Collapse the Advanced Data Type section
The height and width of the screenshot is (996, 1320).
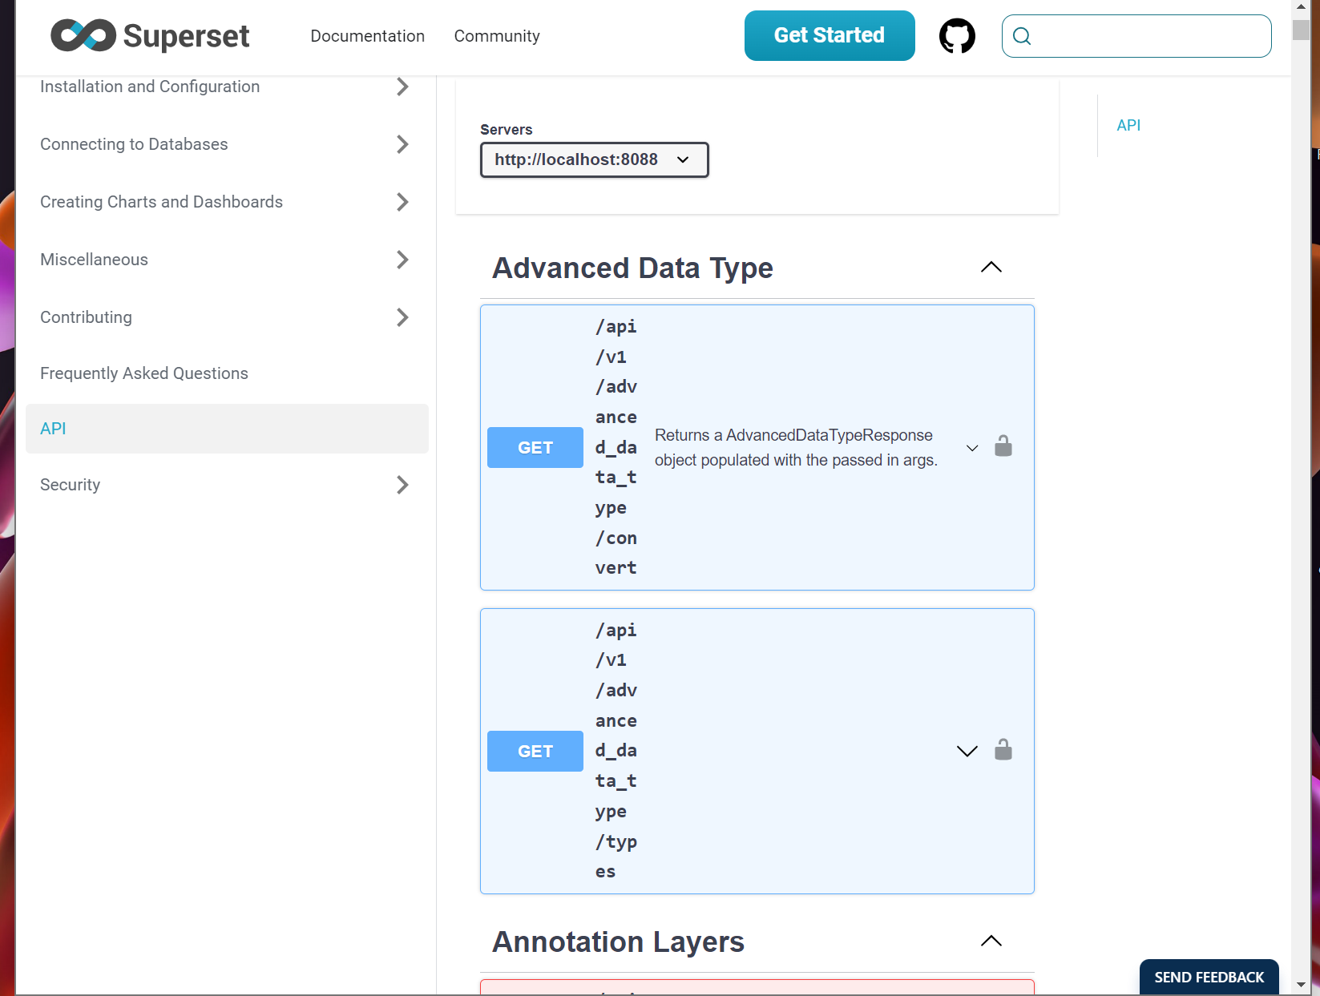point(991,267)
